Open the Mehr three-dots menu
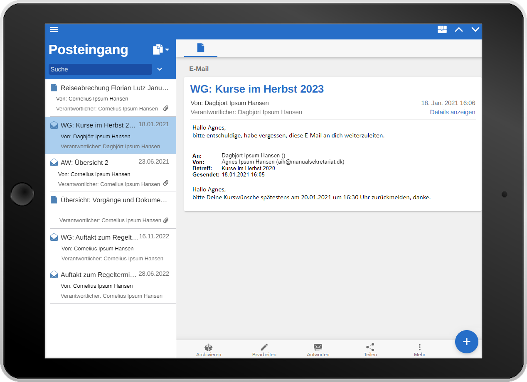 coord(419,348)
